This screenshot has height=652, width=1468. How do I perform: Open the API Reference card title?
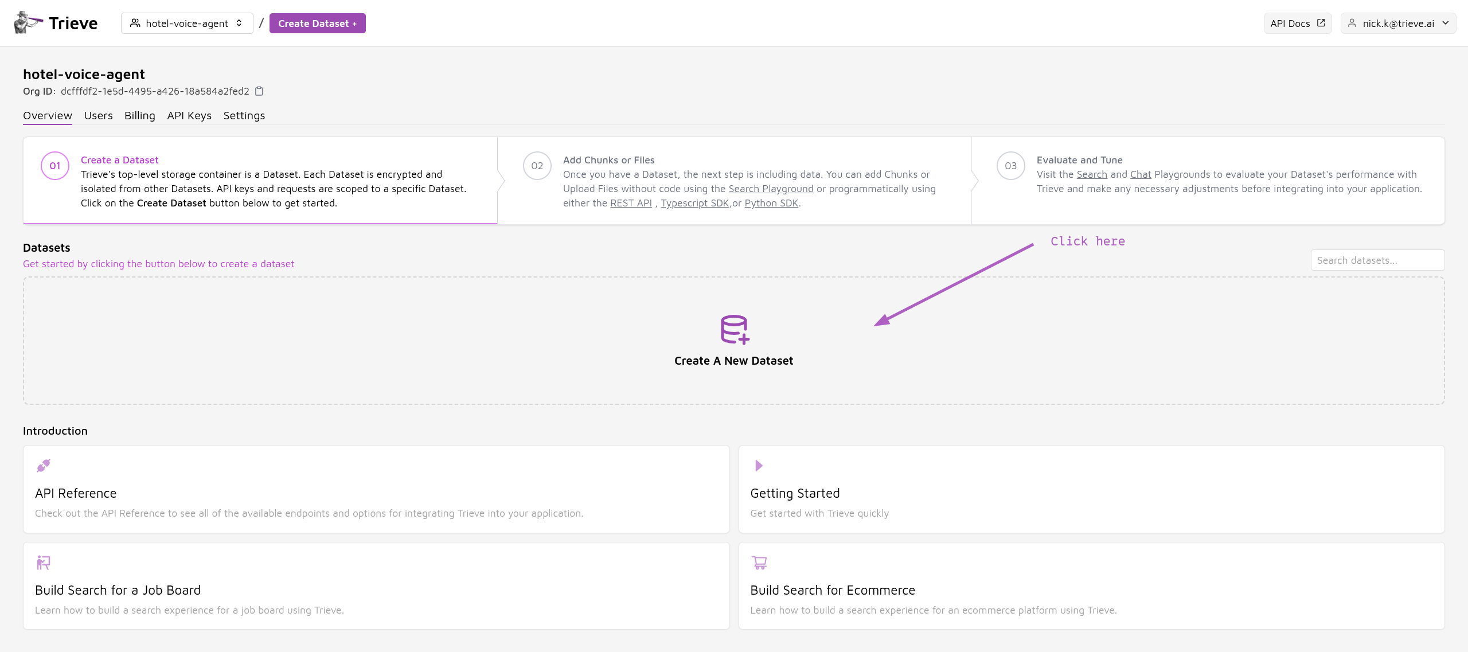tap(76, 493)
